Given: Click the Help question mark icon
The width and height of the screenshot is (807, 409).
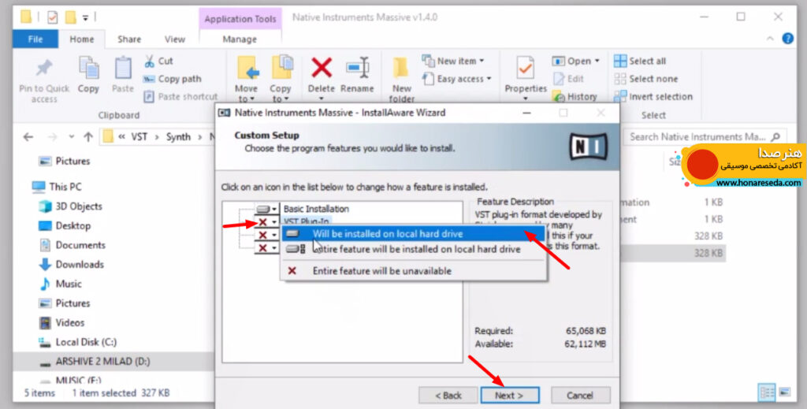Looking at the screenshot, I should tap(787, 38).
